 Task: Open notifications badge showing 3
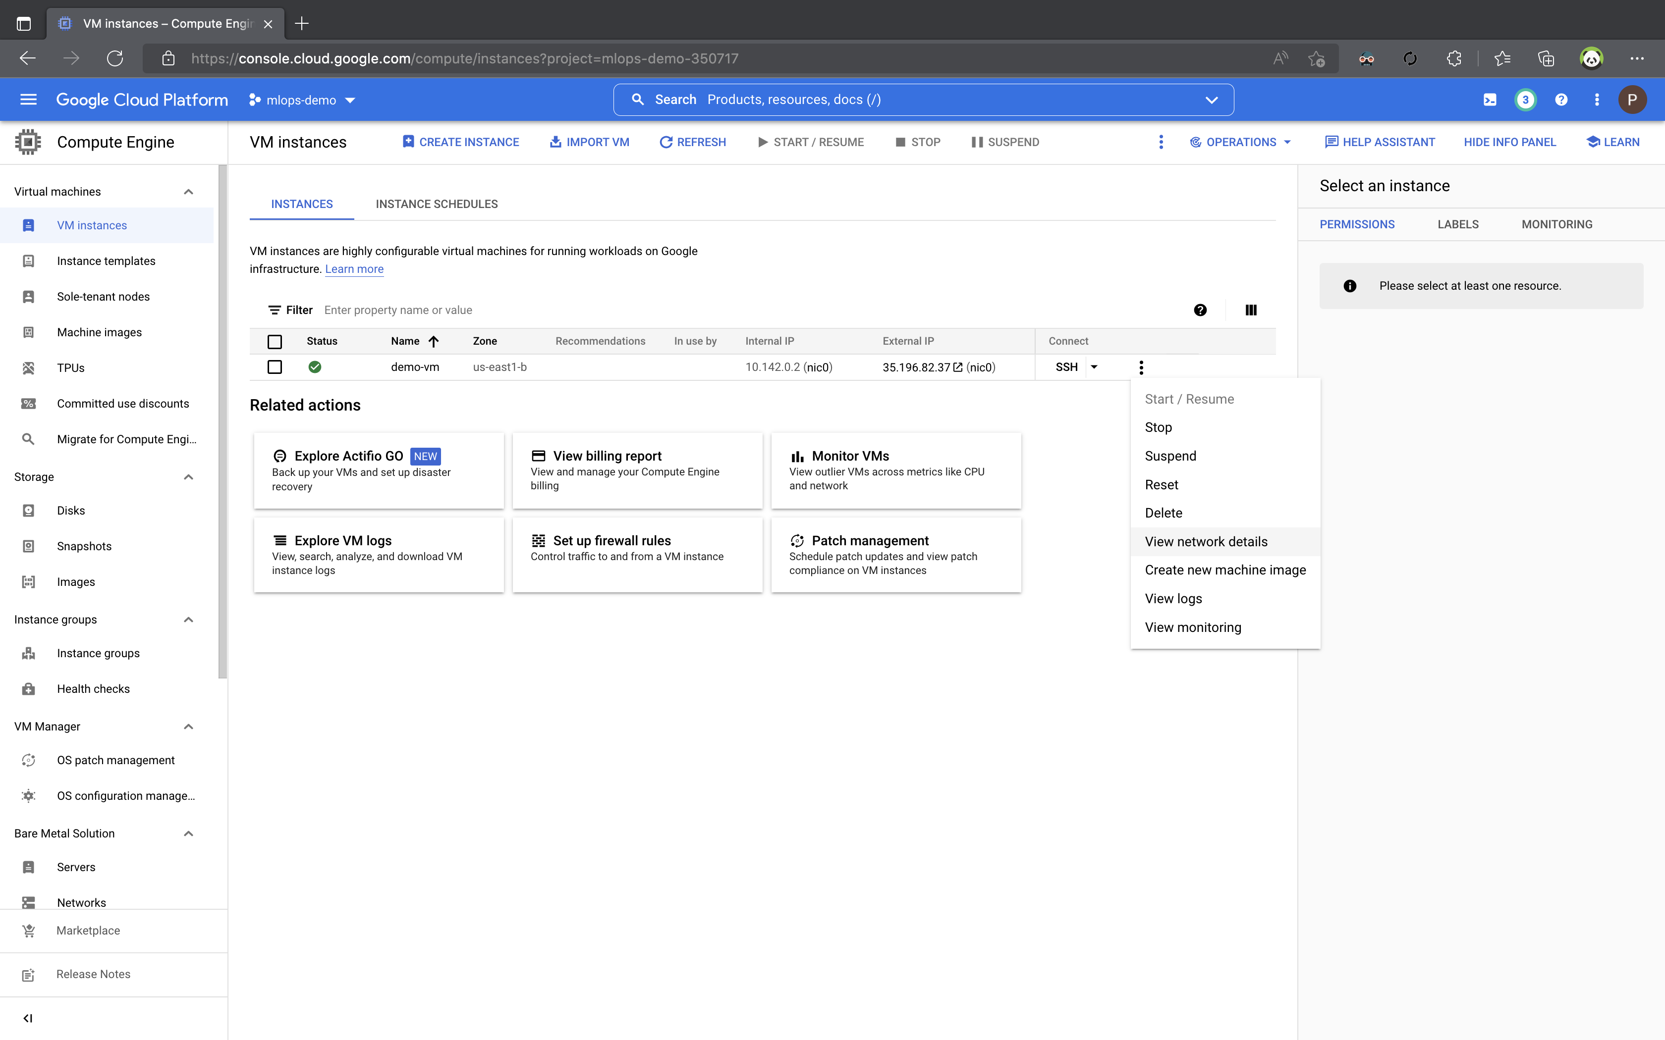[x=1525, y=100]
